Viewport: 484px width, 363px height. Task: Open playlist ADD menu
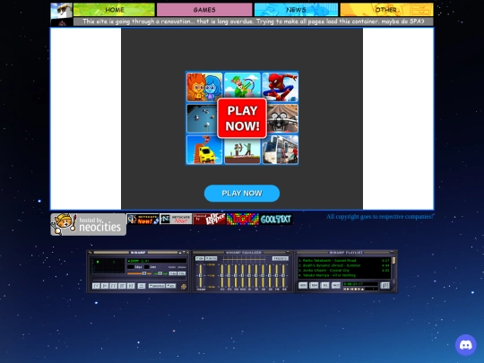(303, 285)
